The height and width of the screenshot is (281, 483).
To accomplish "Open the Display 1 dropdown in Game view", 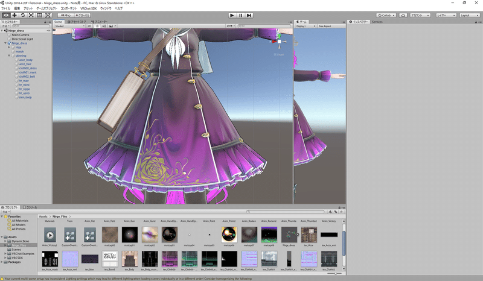I will 305,26.
